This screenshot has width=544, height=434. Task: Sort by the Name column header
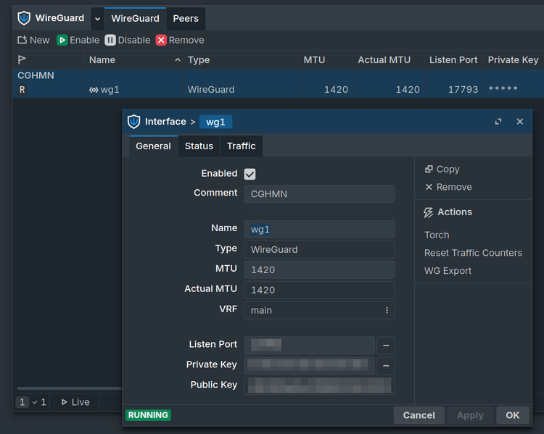point(133,60)
